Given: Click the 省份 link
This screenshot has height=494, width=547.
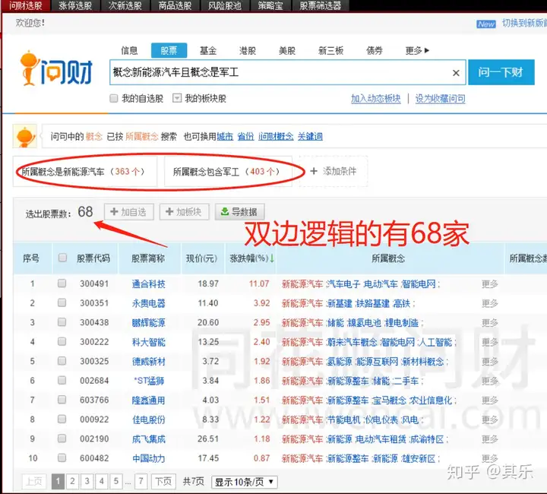Looking at the screenshot, I should (245, 136).
